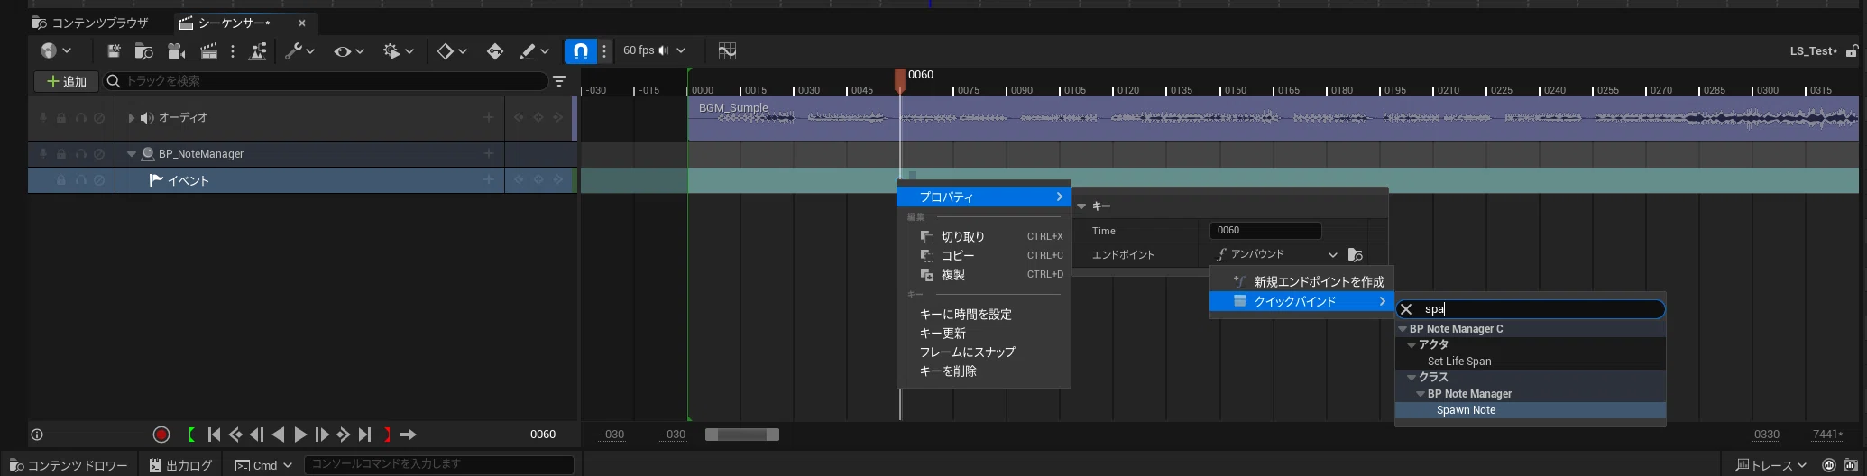Solo the オーディオ track headphones icon
Screen dimensions: 1867x476
tap(81, 118)
